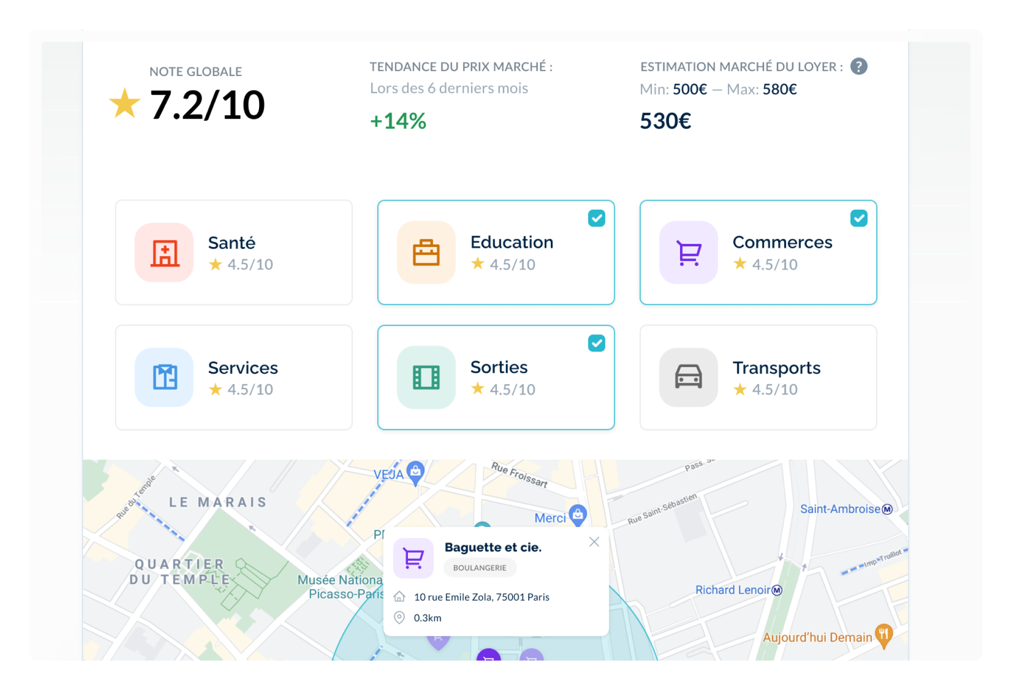Click the distance pin icon in popup
1012x690 pixels.
(399, 618)
